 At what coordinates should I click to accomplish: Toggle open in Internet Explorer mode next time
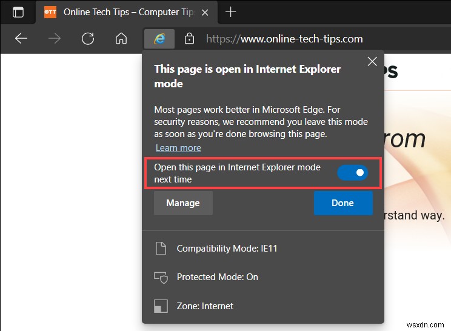[x=352, y=173]
